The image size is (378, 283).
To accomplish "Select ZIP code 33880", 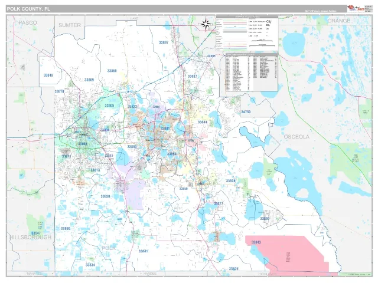I will coord(132,147).
